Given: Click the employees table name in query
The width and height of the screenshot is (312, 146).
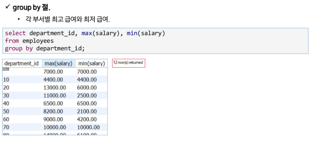Looking at the screenshot, I should coord(38,41).
